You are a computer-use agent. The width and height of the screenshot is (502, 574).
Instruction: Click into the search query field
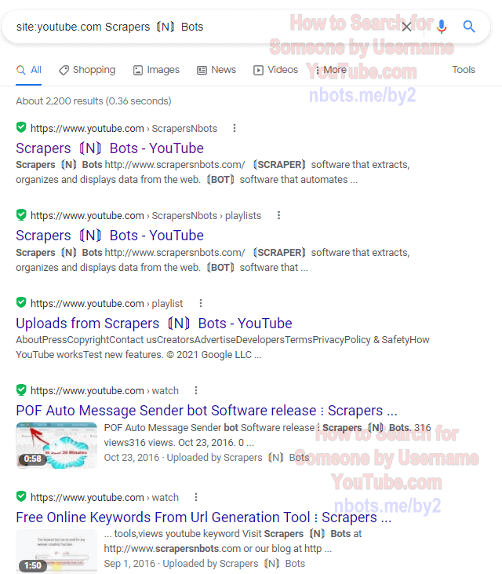click(205, 27)
